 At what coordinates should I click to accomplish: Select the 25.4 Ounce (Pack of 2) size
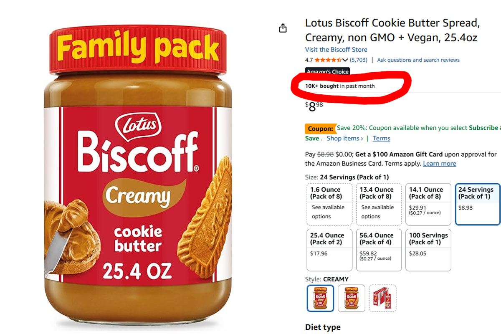329,250
